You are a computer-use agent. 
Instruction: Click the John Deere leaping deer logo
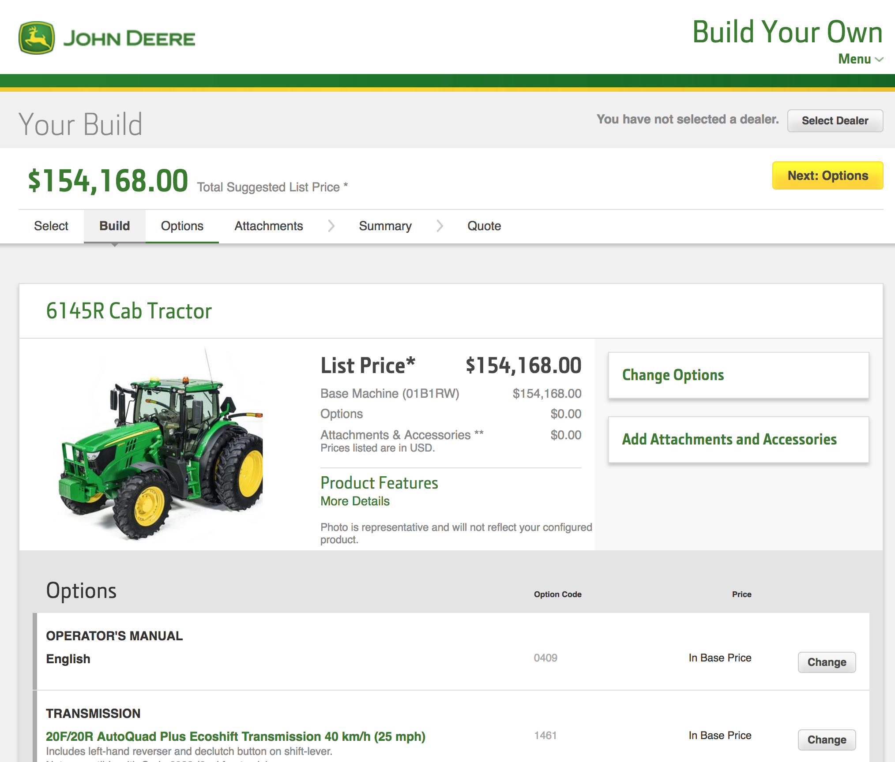click(x=37, y=38)
